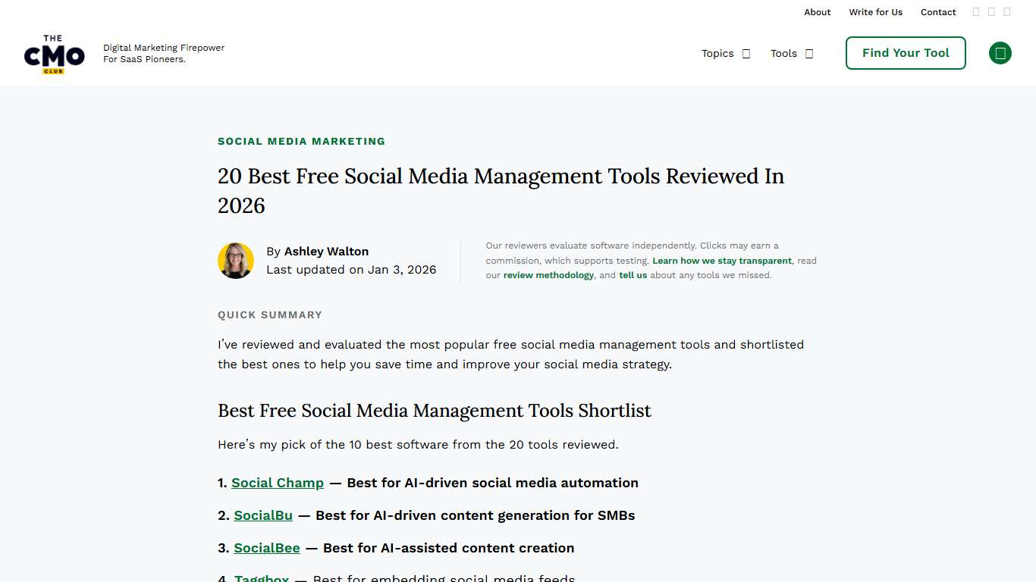Expand the Topics dropdown
This screenshot has height=582, width=1036.
coord(717,53)
